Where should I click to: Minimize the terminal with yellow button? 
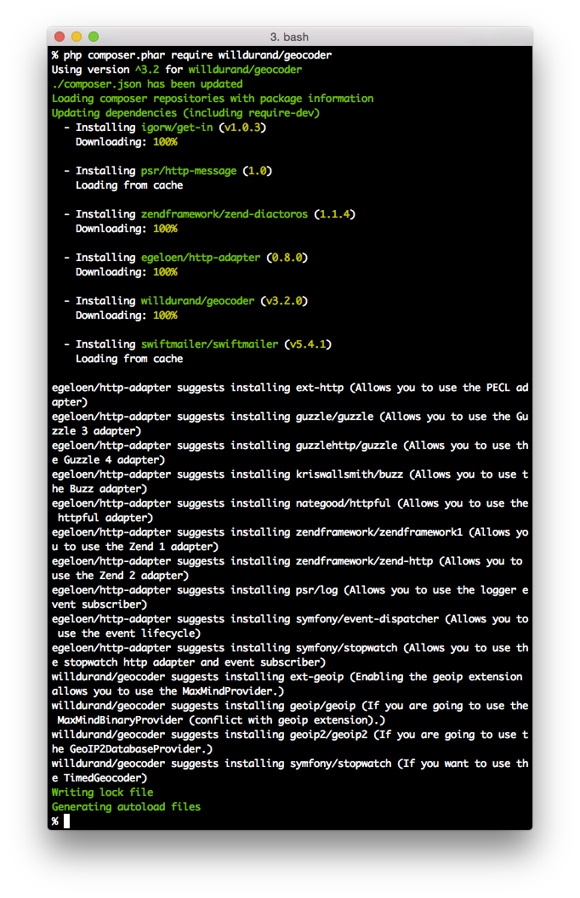point(77,37)
